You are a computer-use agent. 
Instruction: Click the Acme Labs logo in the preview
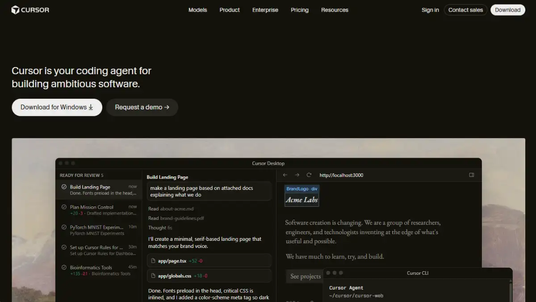[x=302, y=200]
